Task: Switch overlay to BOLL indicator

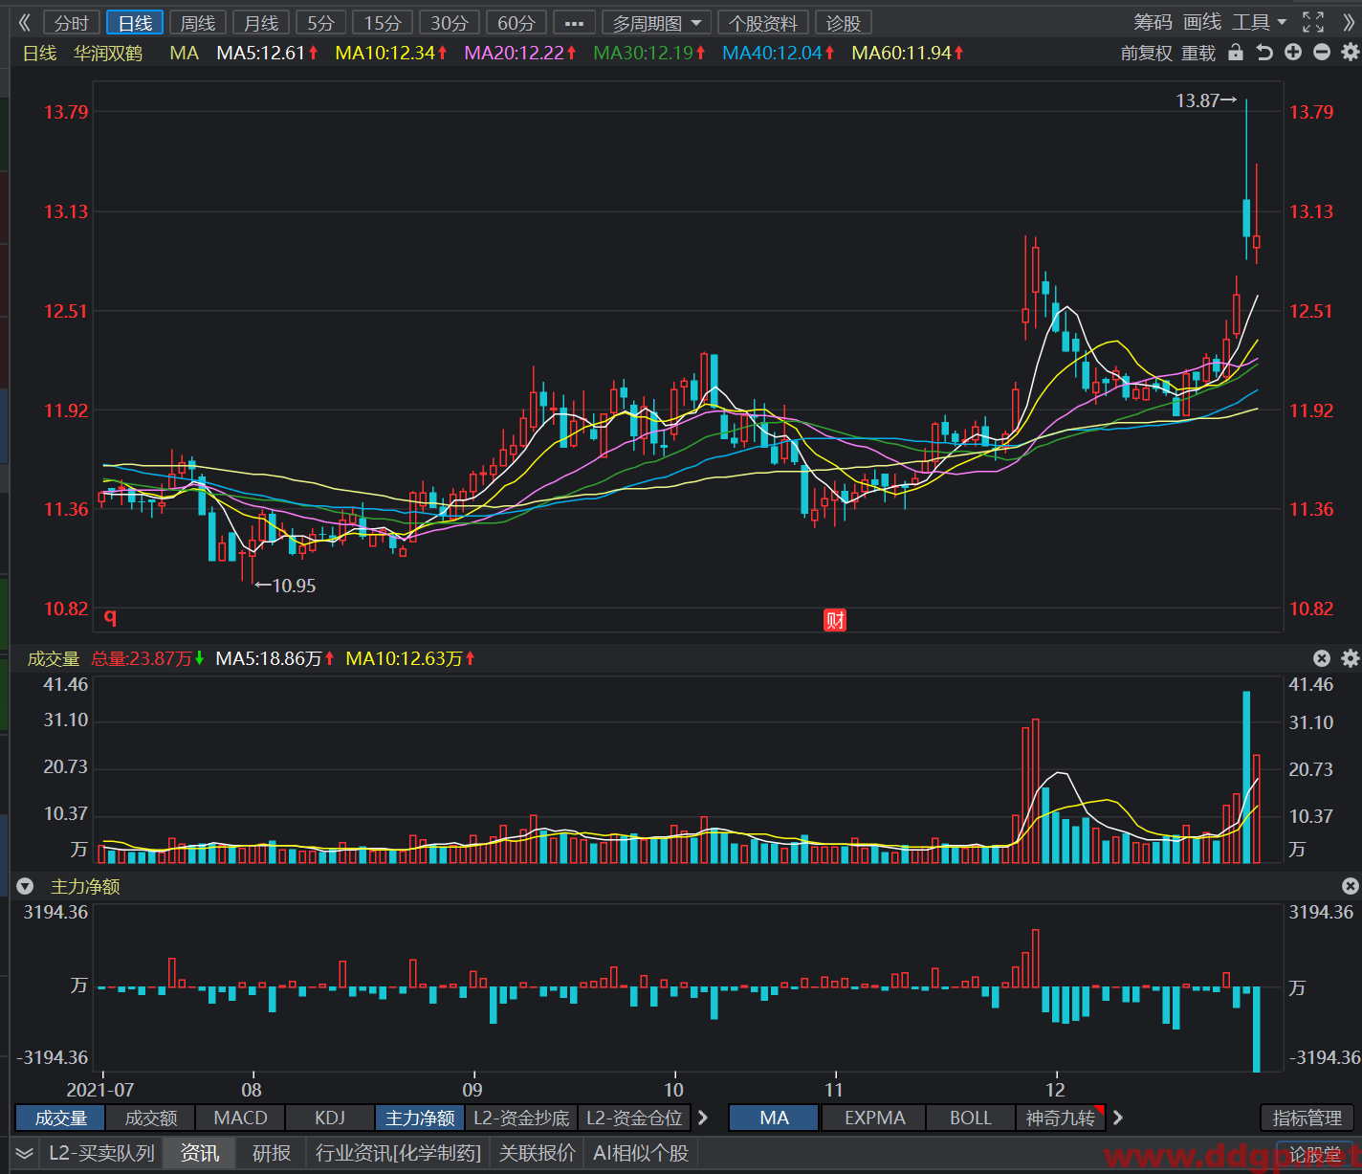Action: pyautogui.click(x=970, y=1118)
